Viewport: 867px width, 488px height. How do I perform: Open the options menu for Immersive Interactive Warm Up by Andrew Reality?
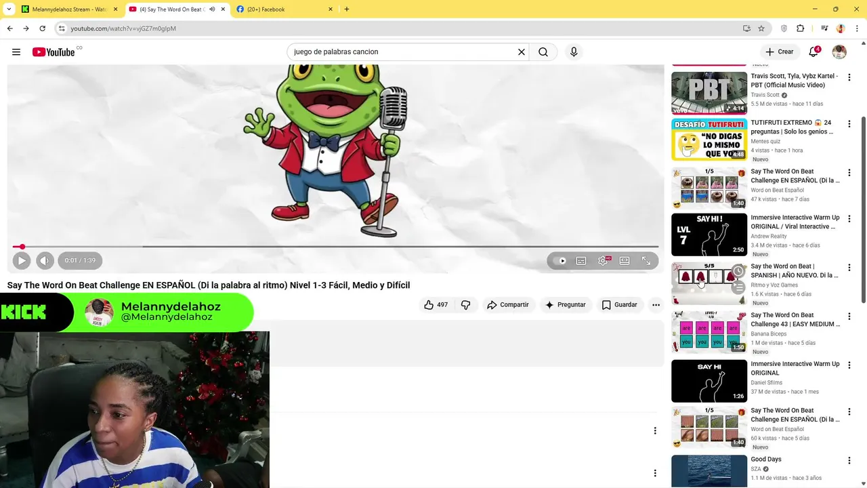[849, 219]
